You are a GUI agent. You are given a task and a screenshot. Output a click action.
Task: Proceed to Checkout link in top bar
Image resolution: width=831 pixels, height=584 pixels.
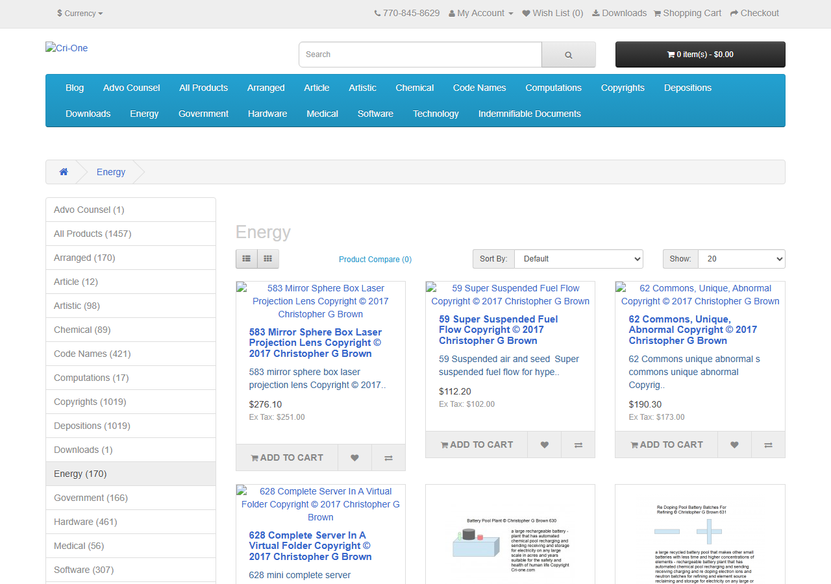754,13
